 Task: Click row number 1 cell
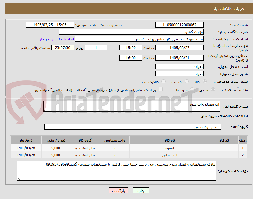(x=243, y=148)
